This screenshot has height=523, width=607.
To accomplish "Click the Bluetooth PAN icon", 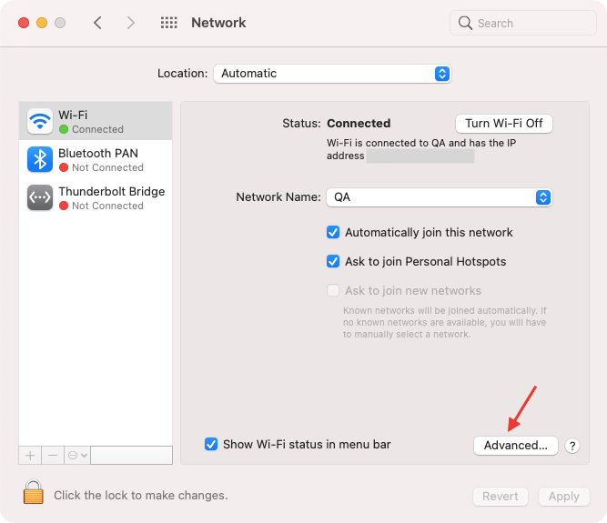I will tap(40, 159).
